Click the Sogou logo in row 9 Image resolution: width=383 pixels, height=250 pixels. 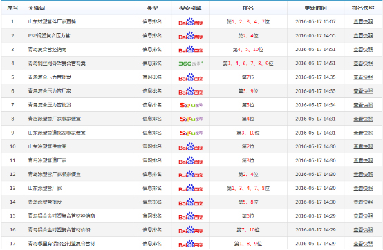[191, 133]
